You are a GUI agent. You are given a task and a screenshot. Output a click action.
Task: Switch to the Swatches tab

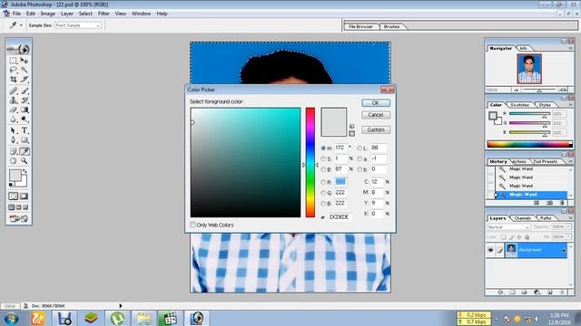click(519, 105)
